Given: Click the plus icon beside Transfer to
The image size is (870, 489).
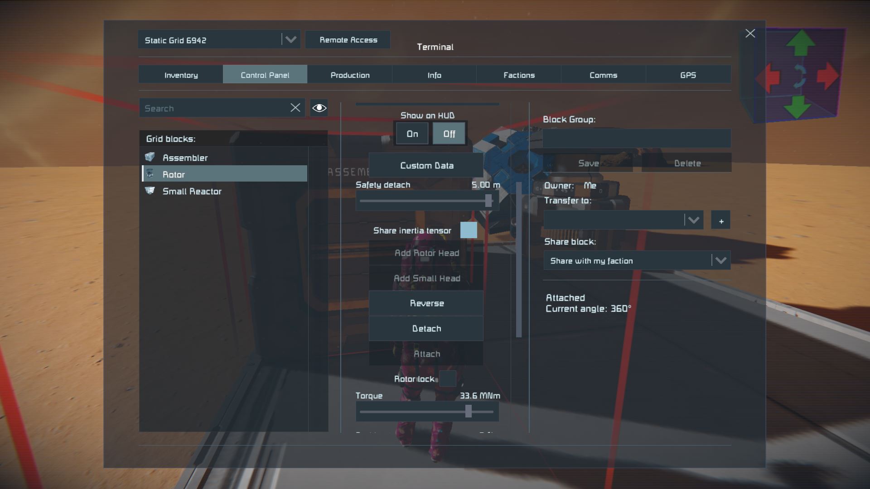Looking at the screenshot, I should point(720,221).
